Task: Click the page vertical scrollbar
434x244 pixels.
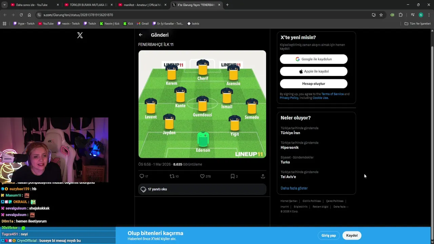Action: pyautogui.click(x=432, y=136)
